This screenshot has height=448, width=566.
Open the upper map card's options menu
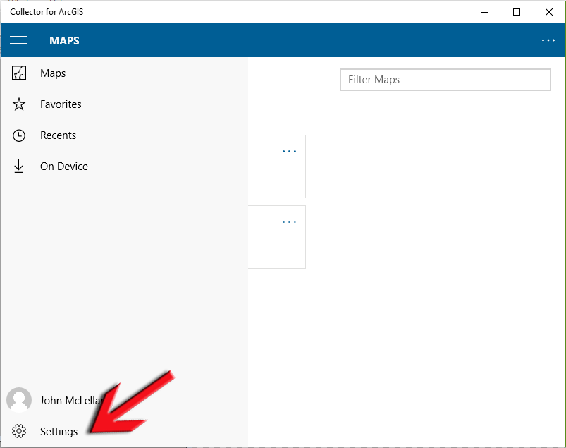coord(289,151)
